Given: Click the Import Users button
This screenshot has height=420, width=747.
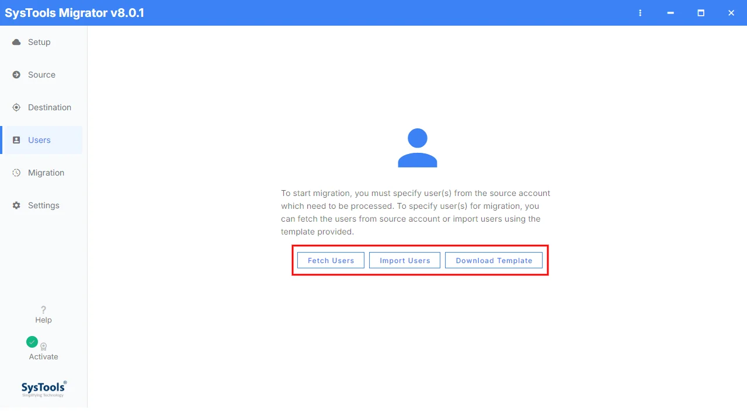Looking at the screenshot, I should [405, 260].
